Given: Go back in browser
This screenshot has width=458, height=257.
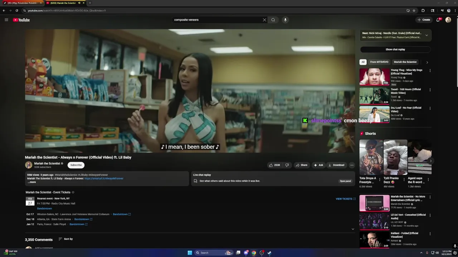Looking at the screenshot, I should click(x=4, y=10).
